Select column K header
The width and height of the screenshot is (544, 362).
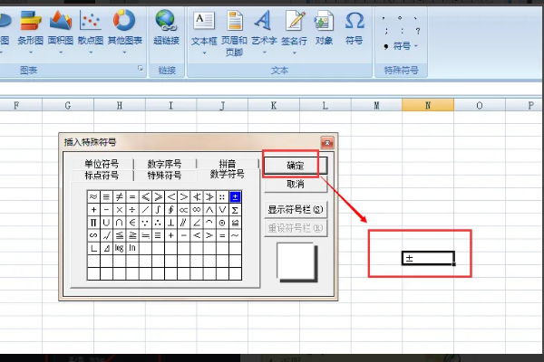274,105
